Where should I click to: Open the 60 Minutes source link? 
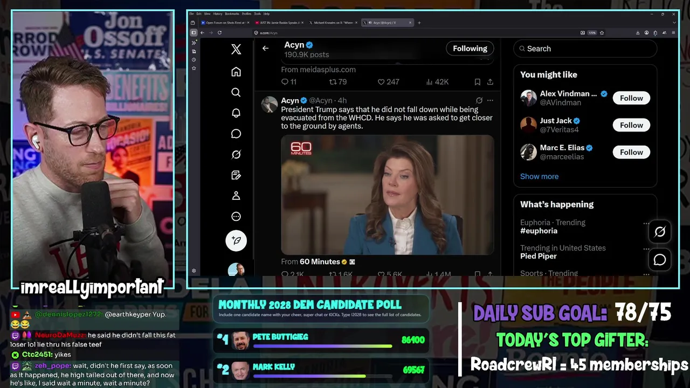[x=320, y=261]
